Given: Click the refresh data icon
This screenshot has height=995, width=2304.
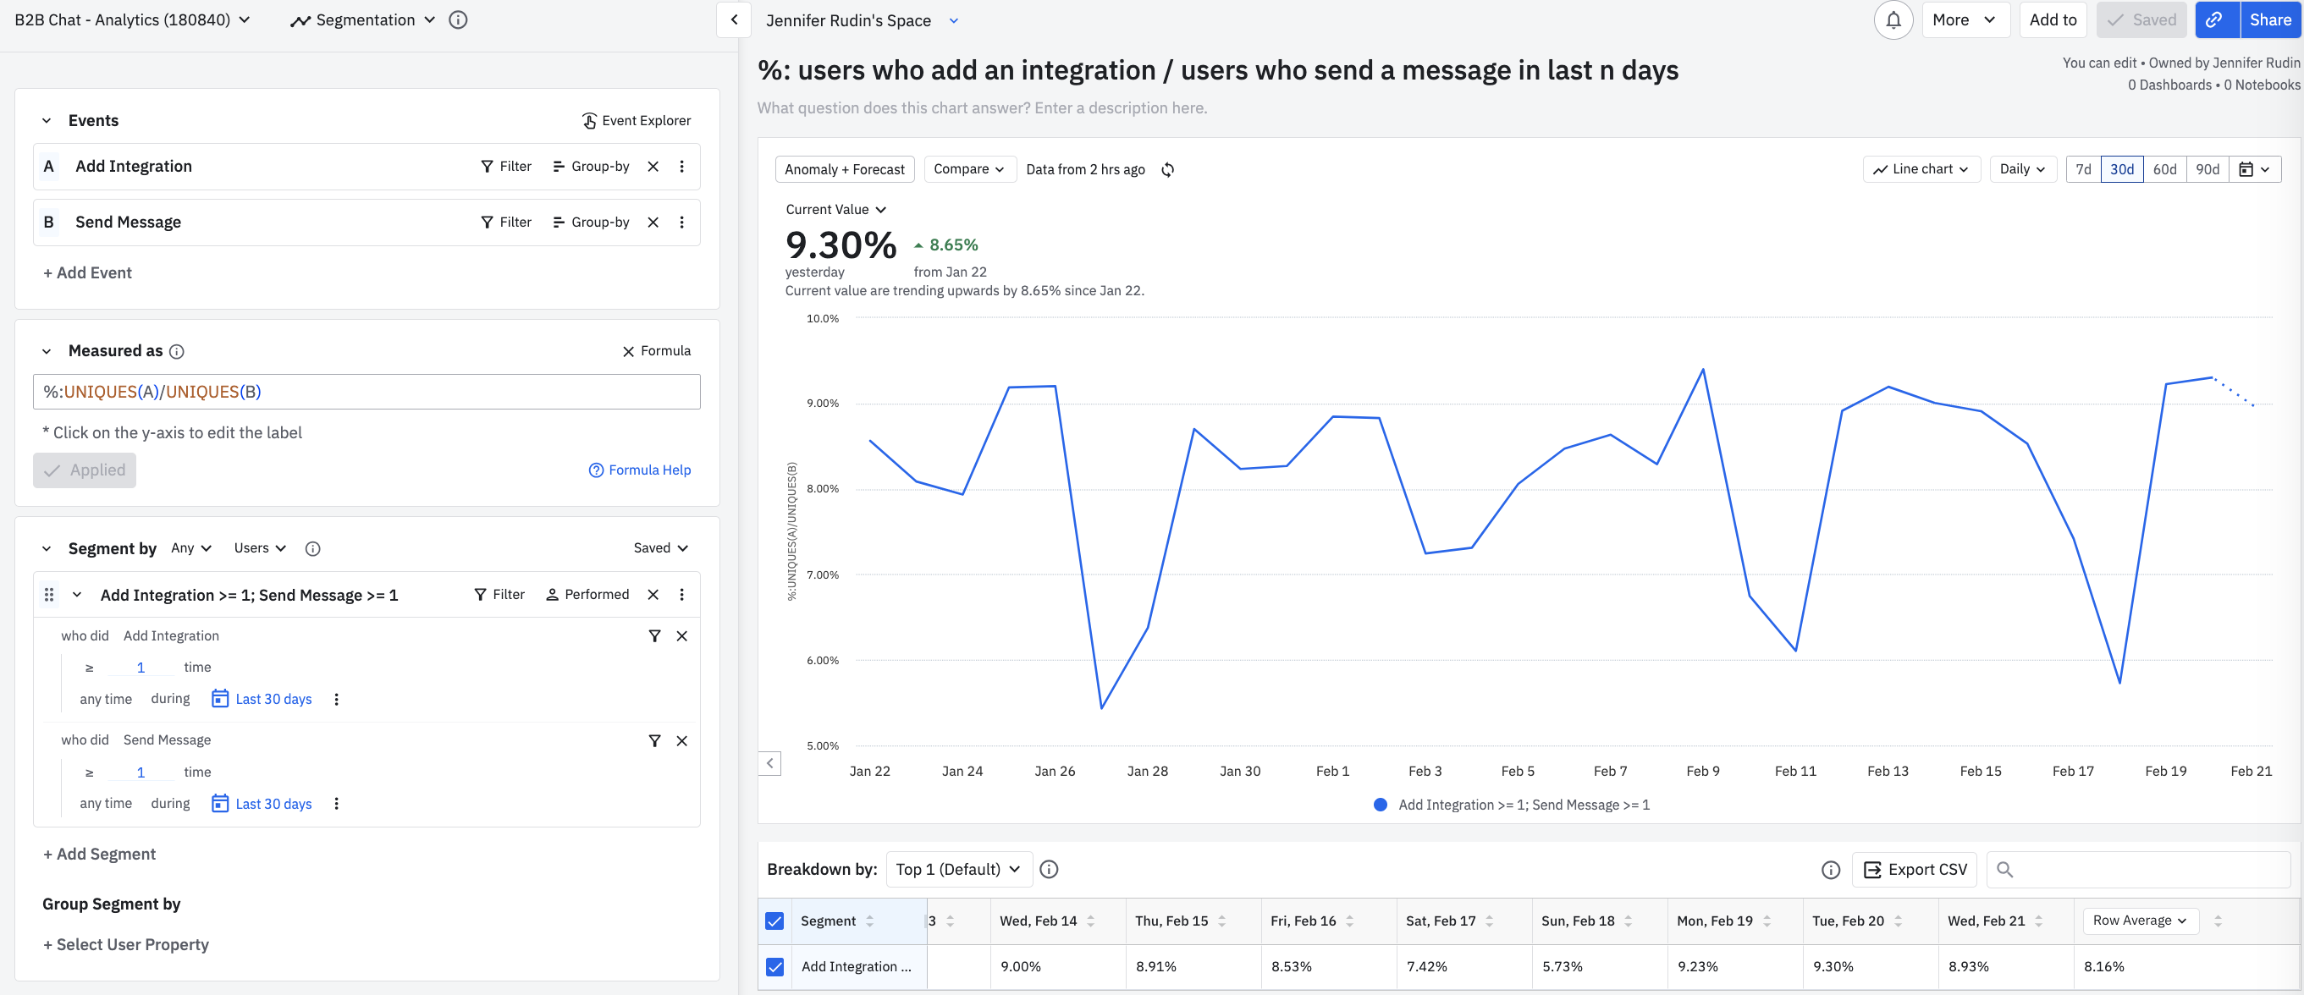Looking at the screenshot, I should tap(1167, 170).
